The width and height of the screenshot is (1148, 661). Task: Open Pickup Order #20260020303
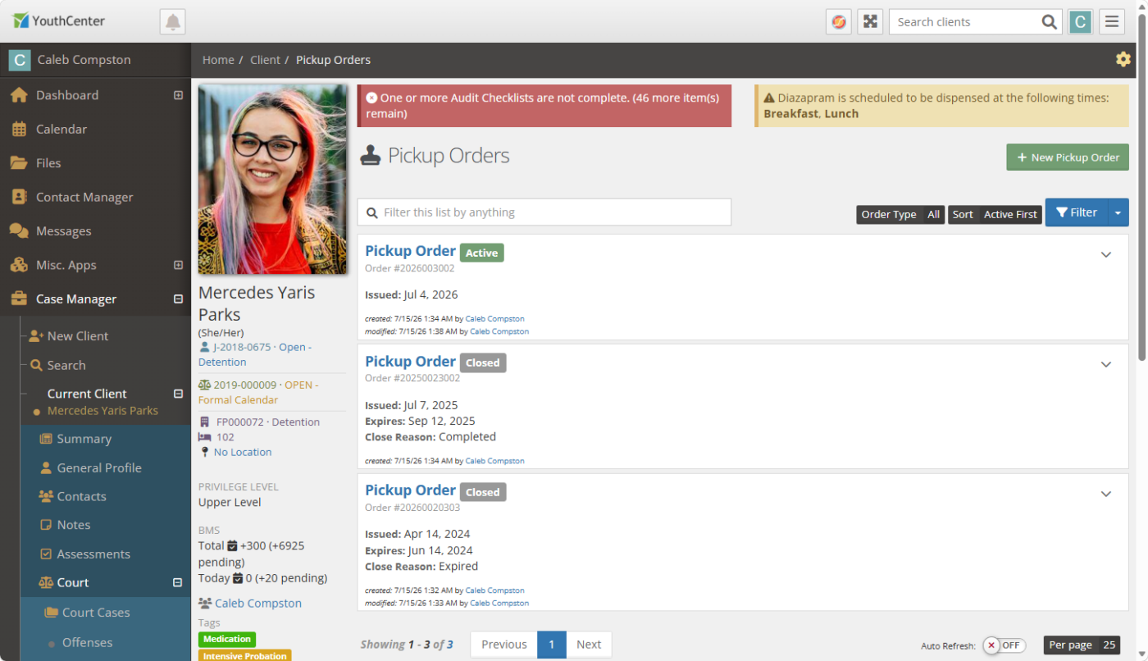point(410,490)
